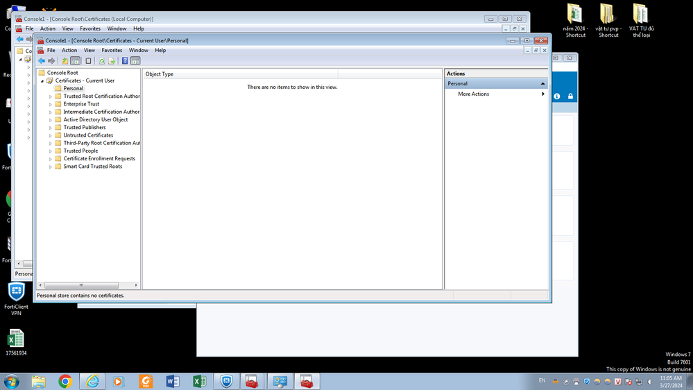Click the tree pane horizontal scrollbar thumb
The width and height of the screenshot is (693, 390).
[x=81, y=285]
